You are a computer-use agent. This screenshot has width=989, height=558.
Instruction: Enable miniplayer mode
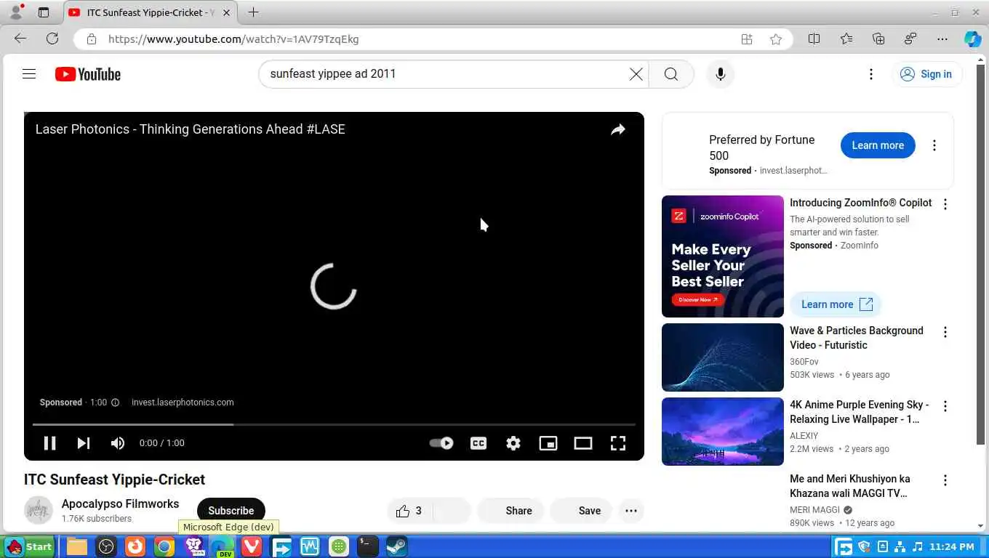(x=548, y=442)
